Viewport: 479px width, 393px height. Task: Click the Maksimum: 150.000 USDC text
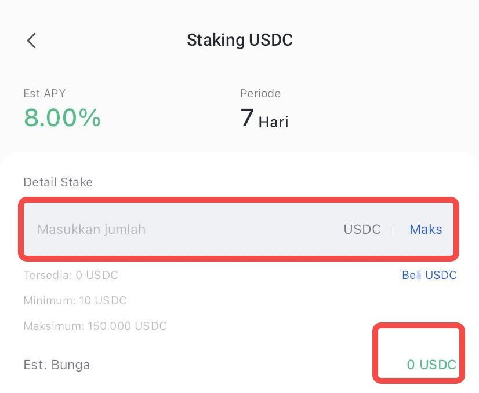tap(95, 326)
